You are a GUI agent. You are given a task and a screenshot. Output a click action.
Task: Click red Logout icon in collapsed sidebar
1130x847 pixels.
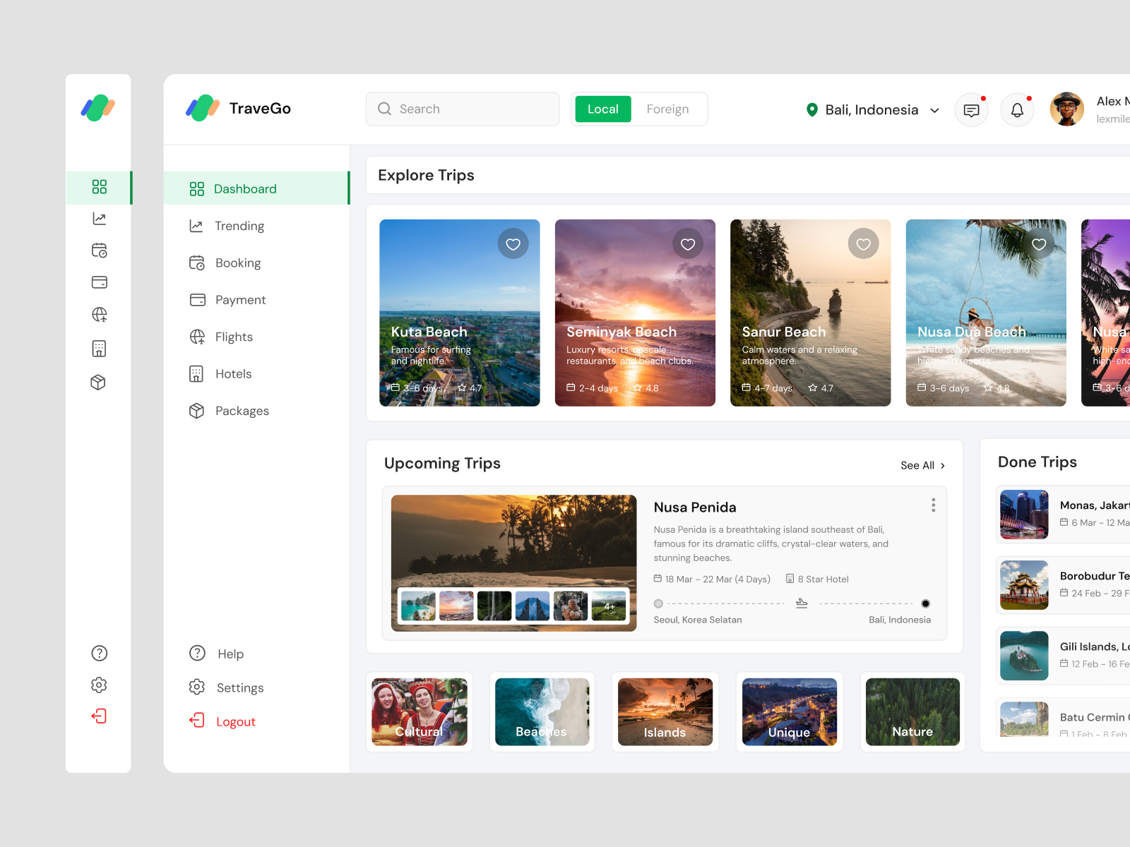click(x=99, y=716)
